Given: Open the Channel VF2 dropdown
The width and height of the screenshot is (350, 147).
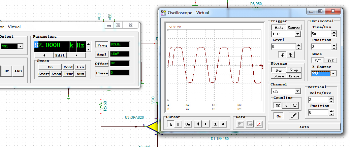Looking at the screenshot, I should tap(297, 91).
